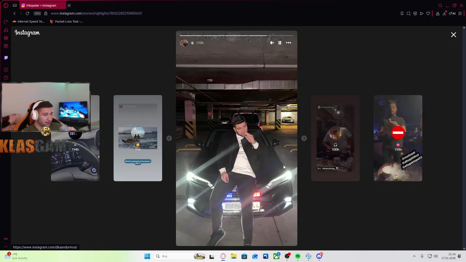Open Discord from the taskbar
Image resolution: width=466 pixels, height=262 pixels.
coord(319,256)
